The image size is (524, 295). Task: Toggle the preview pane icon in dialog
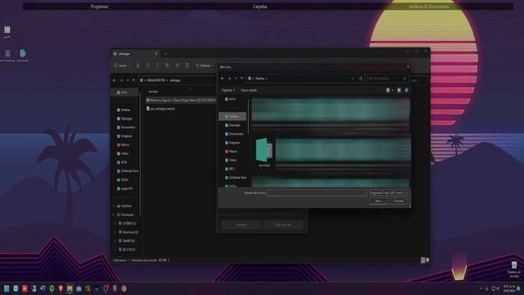399,90
